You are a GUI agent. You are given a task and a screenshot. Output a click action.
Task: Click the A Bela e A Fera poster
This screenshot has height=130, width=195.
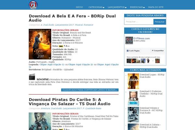(40, 44)
